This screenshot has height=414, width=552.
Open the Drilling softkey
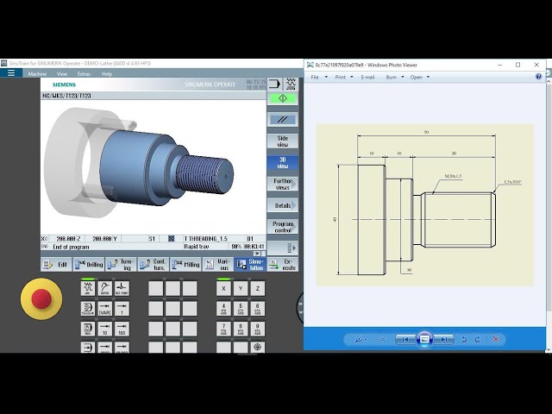coord(89,265)
